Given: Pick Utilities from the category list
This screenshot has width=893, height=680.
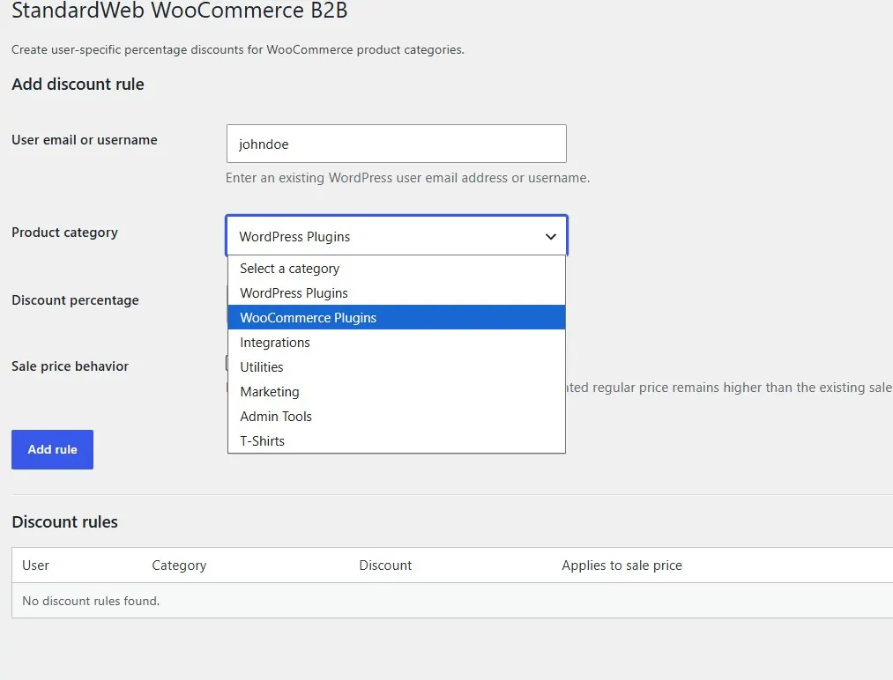Looking at the screenshot, I should click(397, 367).
